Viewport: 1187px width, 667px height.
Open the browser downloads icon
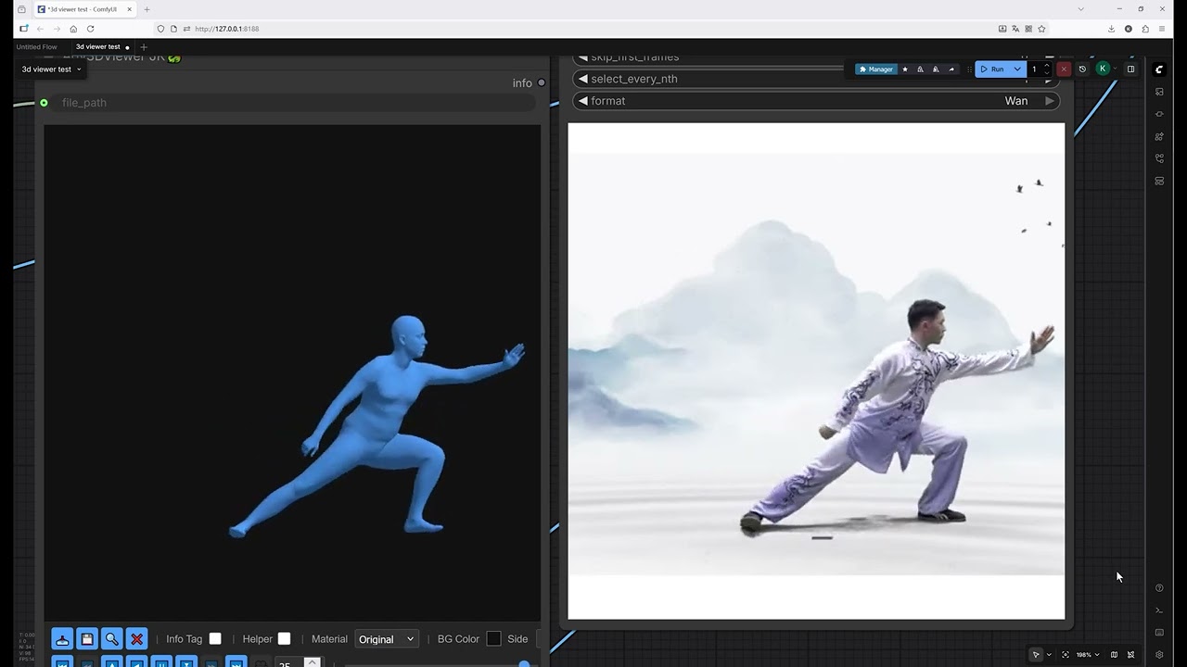pyautogui.click(x=1111, y=29)
